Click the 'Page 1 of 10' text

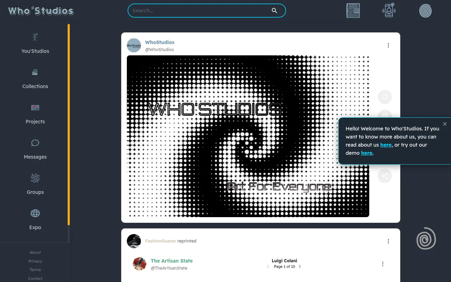(x=284, y=266)
